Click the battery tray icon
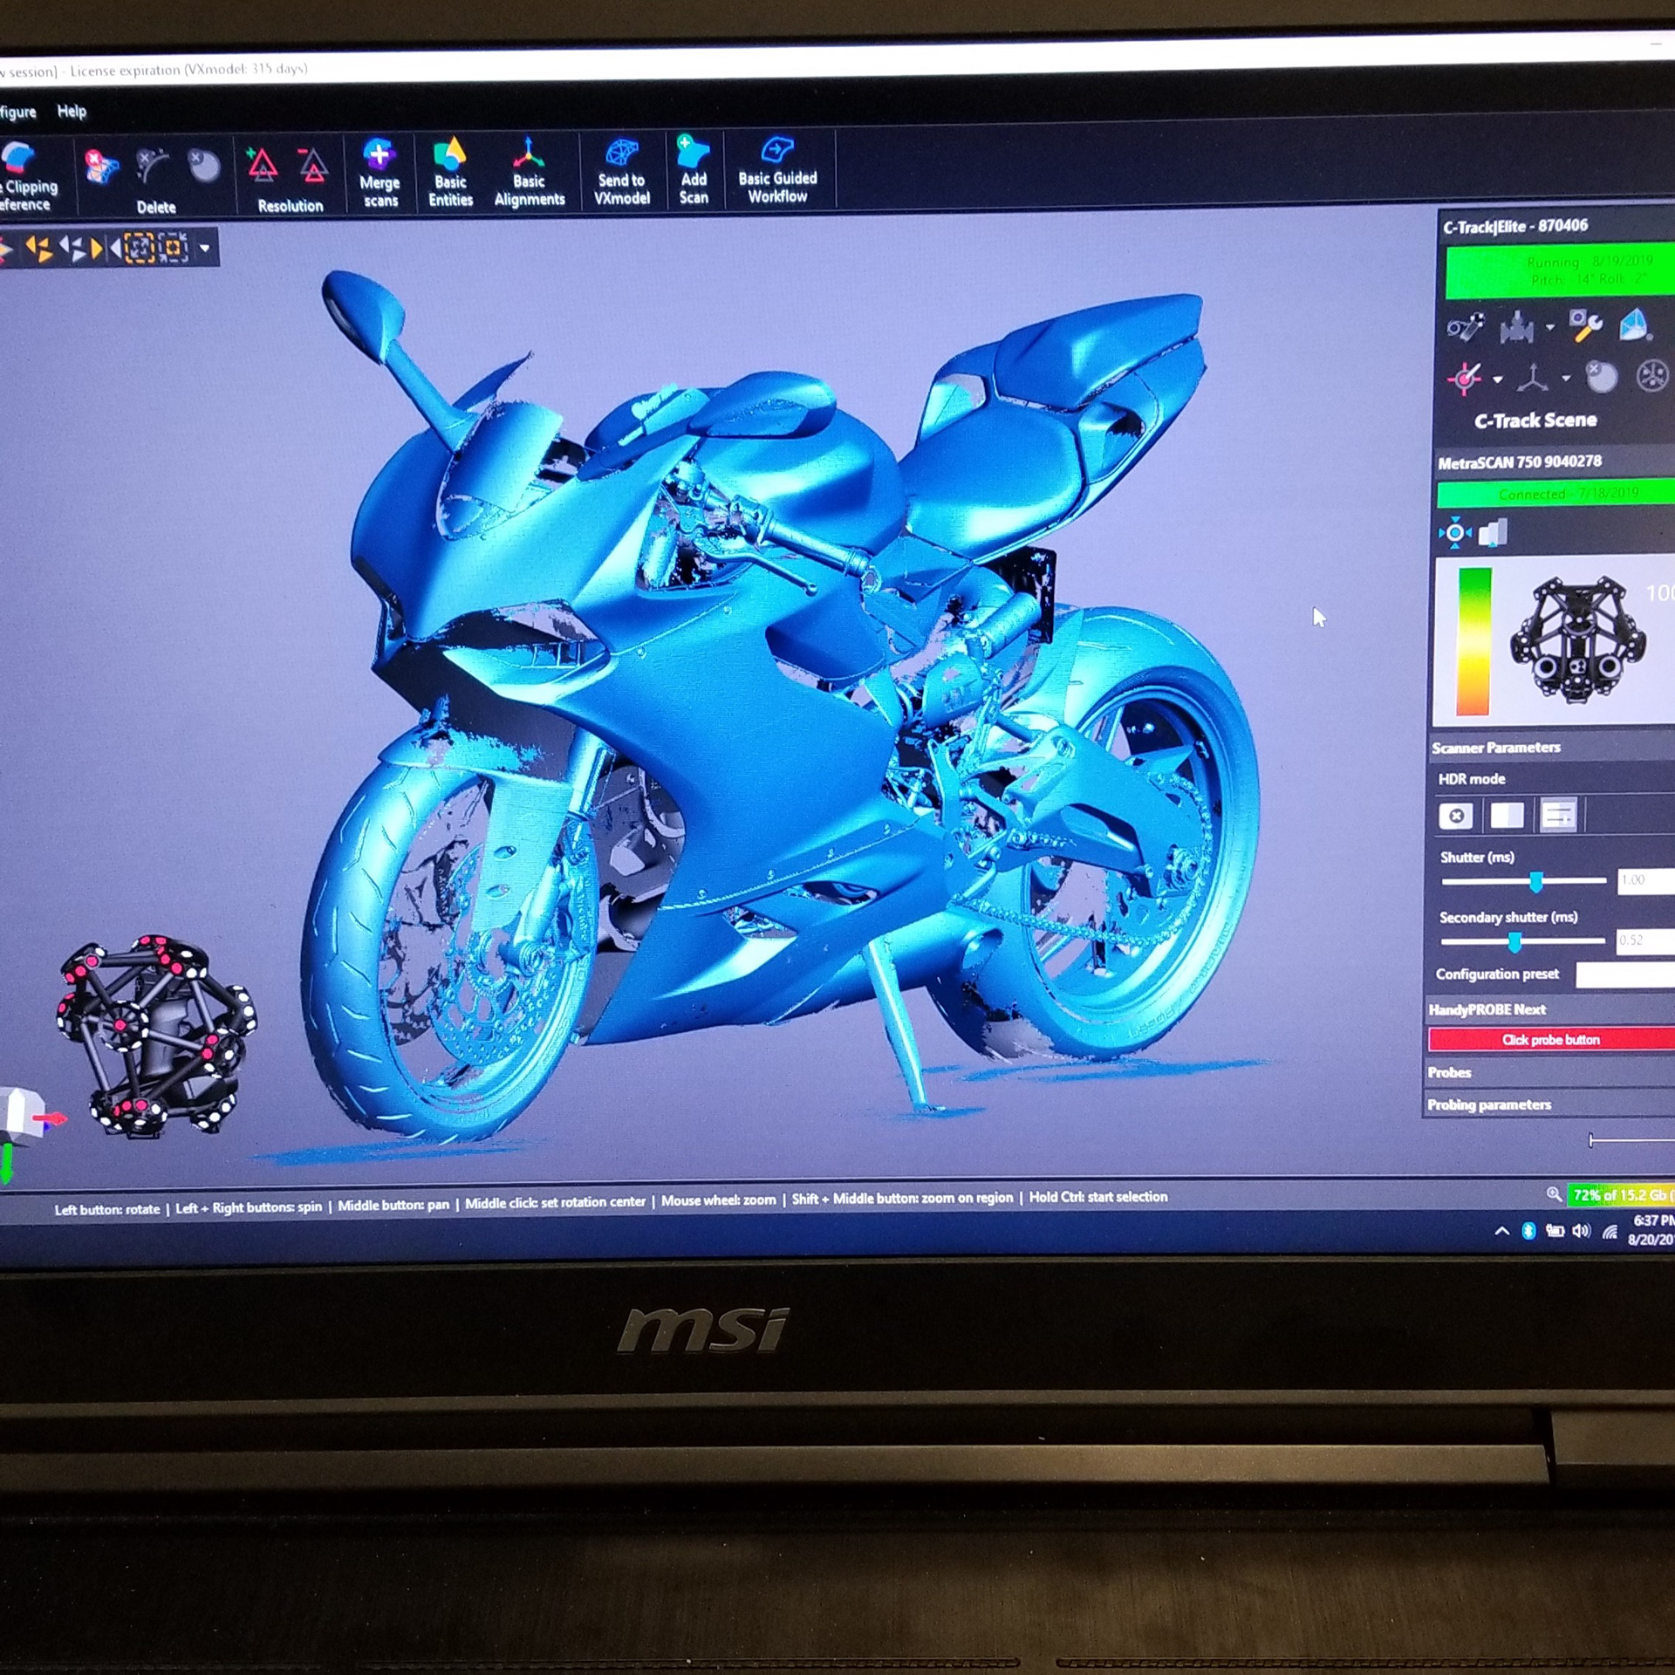The height and width of the screenshot is (1675, 1675). click(1555, 1231)
